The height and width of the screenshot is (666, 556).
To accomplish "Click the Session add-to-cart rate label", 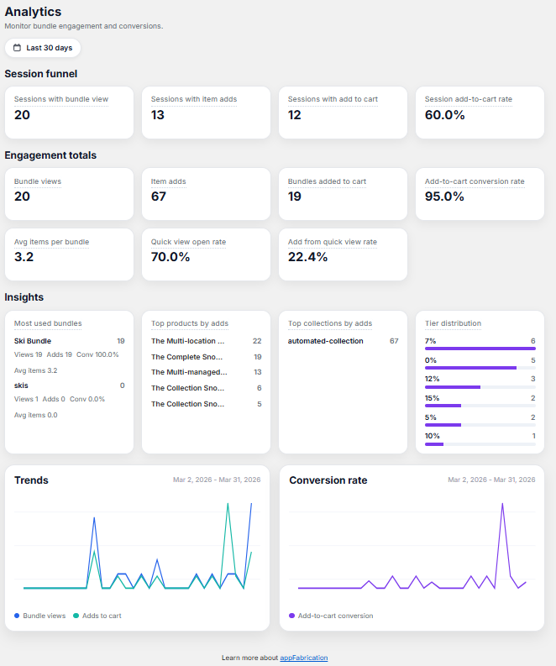I will point(469,99).
